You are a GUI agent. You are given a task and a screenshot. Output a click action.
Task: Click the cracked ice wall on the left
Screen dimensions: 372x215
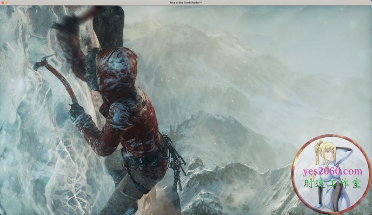pos(28,140)
